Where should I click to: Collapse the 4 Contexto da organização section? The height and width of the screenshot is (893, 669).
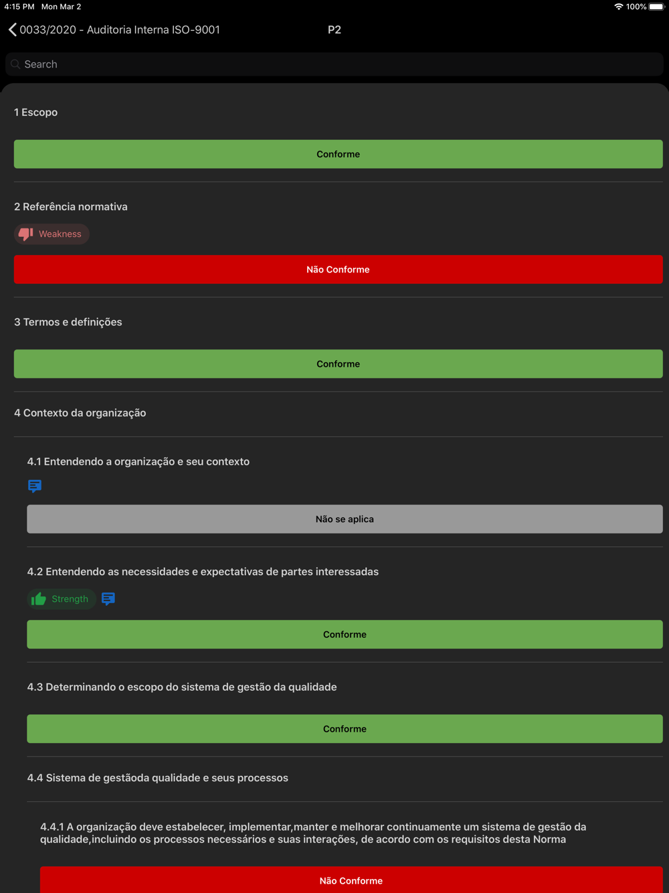point(80,413)
